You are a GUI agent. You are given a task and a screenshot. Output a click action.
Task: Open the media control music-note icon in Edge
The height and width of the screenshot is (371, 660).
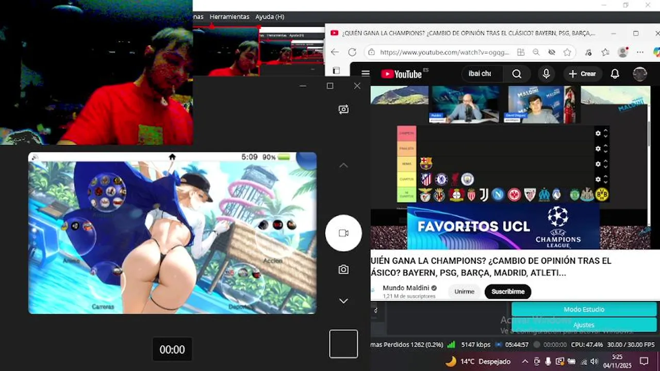click(589, 52)
